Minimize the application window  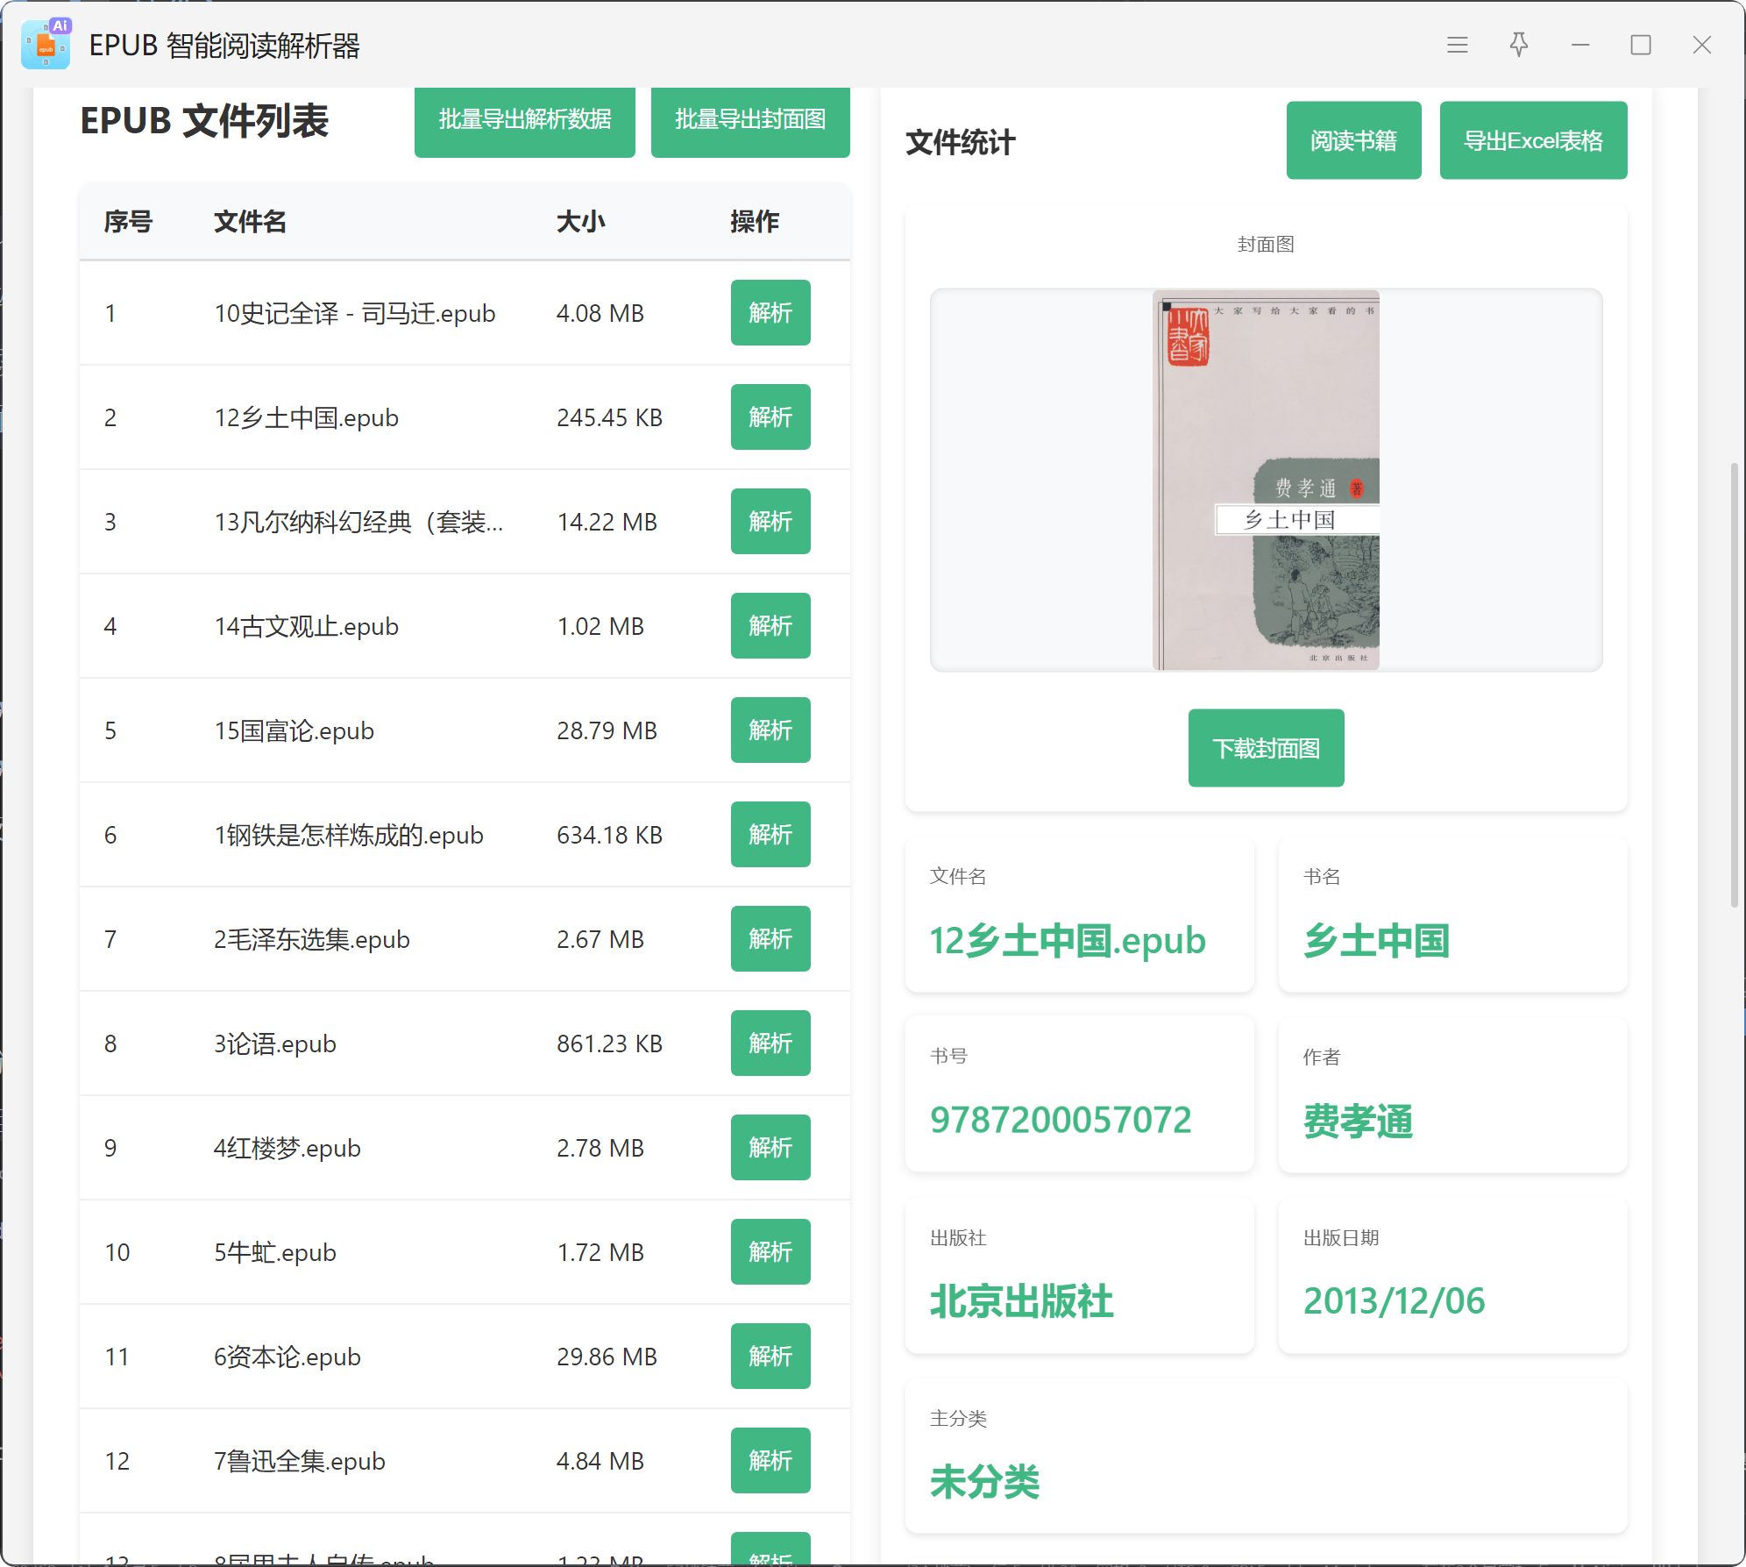pyautogui.click(x=1580, y=45)
